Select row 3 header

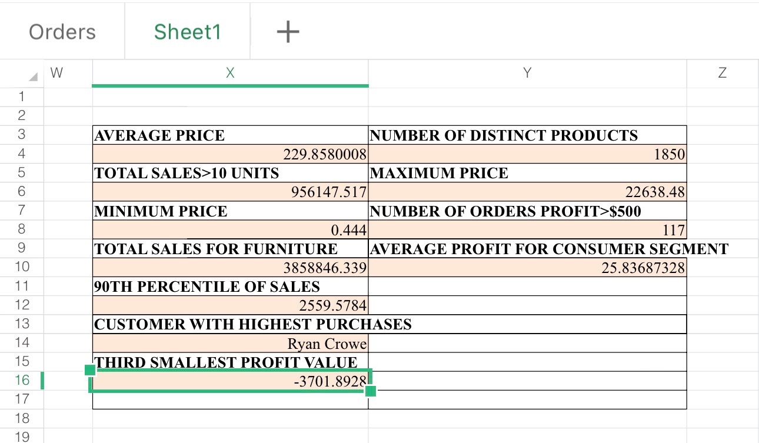pos(22,134)
